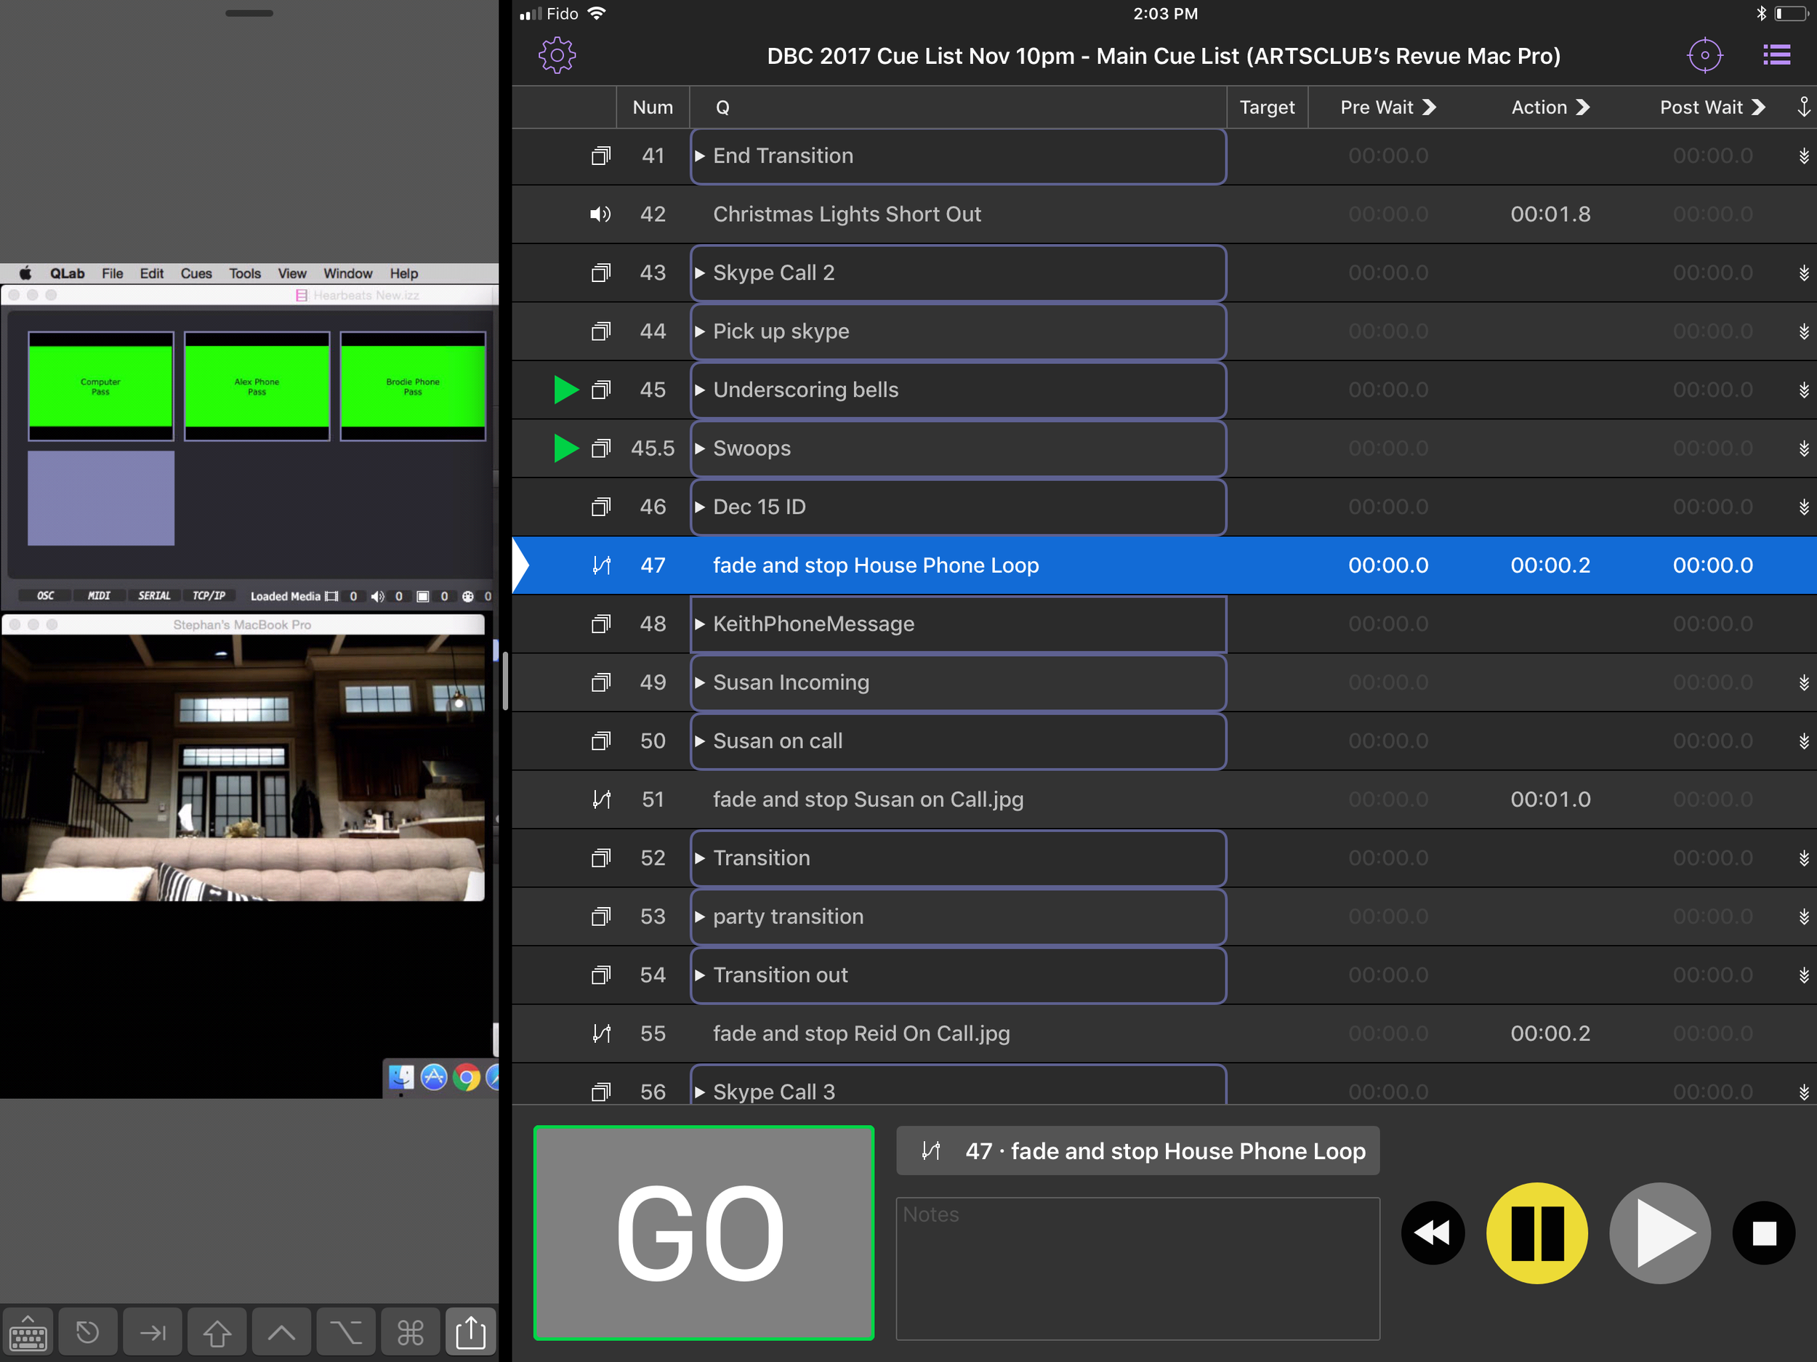Expand the Skype Call 2 group cue
Viewport: 1817px width, 1362px height.
pyautogui.click(x=700, y=273)
